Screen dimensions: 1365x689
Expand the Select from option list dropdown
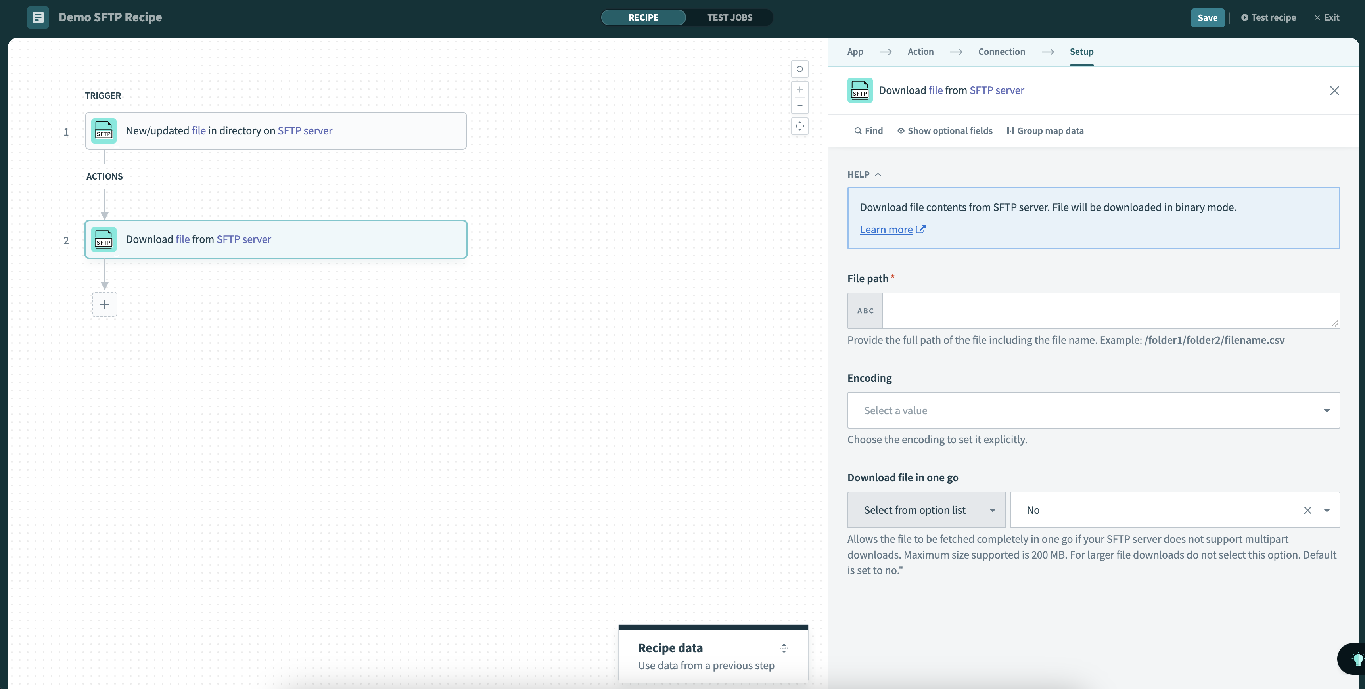tap(991, 510)
